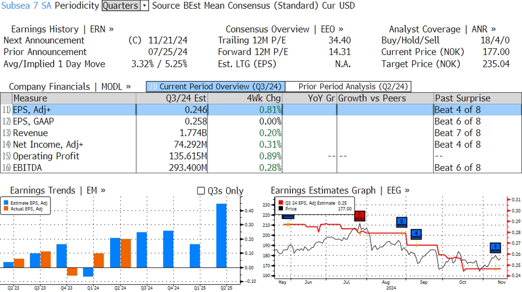Click the red Q3 24 EPS Estimate legend swatch
522x292 pixels.
(281, 203)
